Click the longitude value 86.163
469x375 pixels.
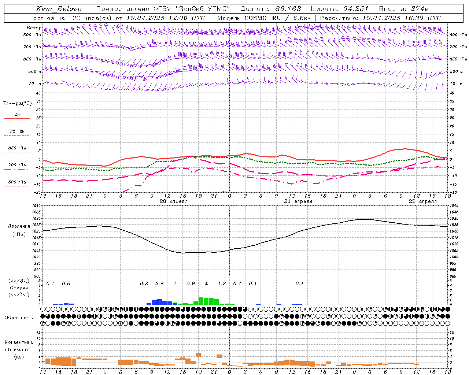pyautogui.click(x=288, y=9)
